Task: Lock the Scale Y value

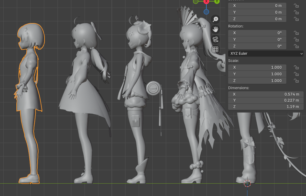Action: tap(296, 74)
